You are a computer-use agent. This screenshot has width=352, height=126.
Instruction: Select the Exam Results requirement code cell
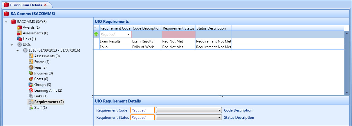[115, 41]
